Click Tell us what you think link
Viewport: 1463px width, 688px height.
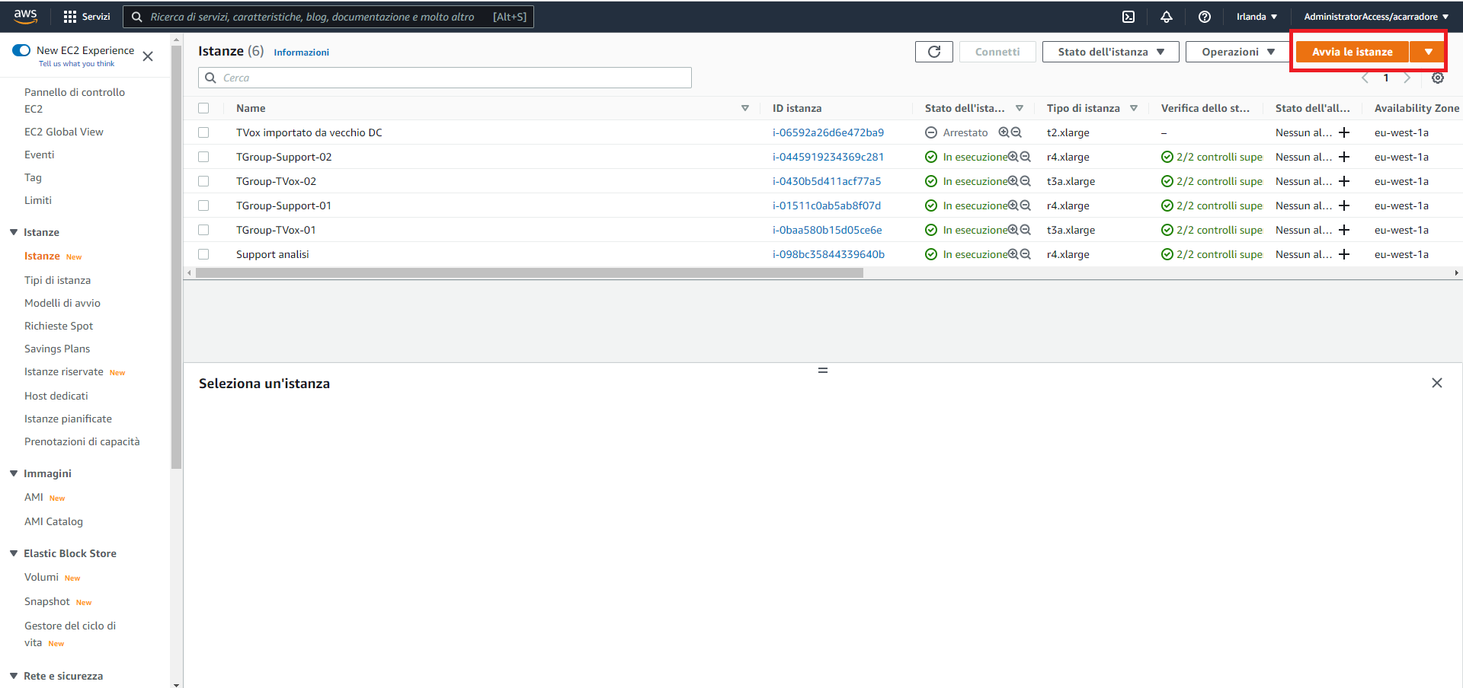[77, 64]
